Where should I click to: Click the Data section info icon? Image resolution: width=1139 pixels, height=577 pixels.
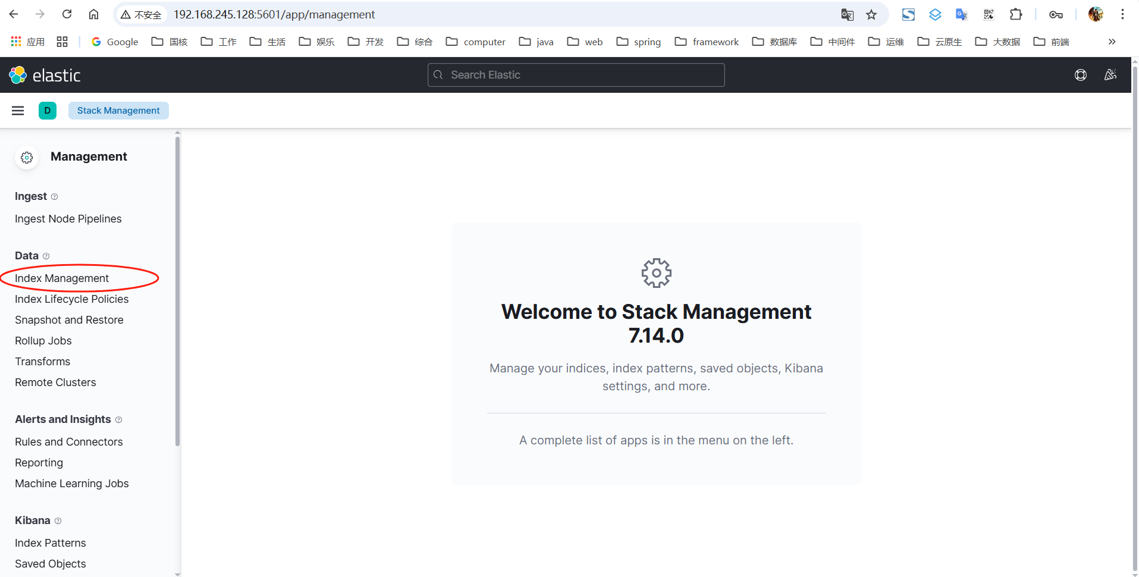(x=46, y=256)
